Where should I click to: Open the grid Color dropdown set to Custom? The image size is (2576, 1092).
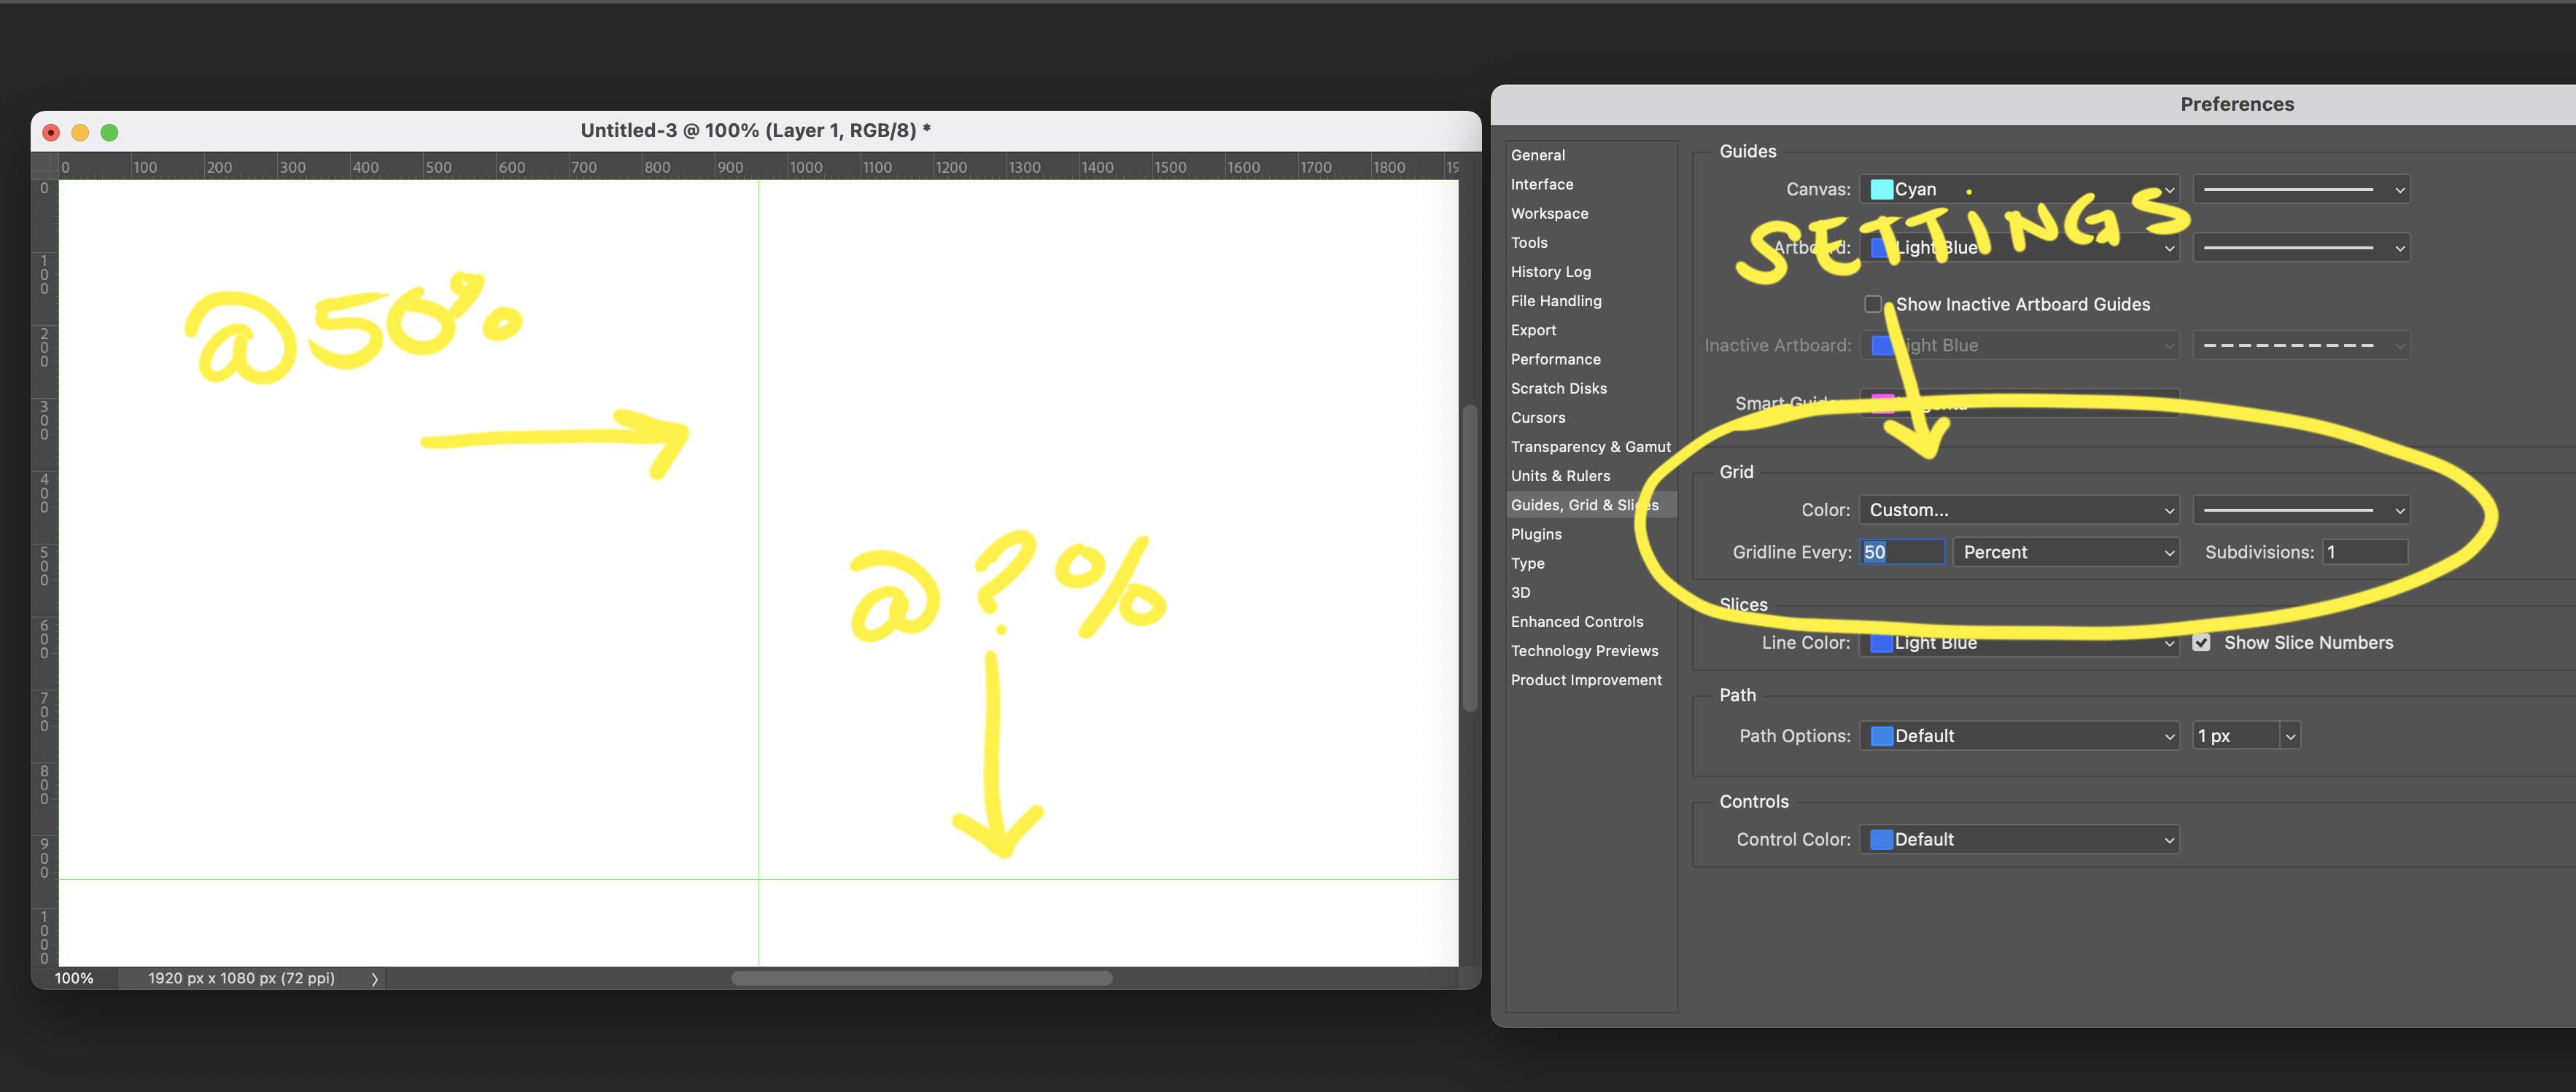pyautogui.click(x=2019, y=510)
